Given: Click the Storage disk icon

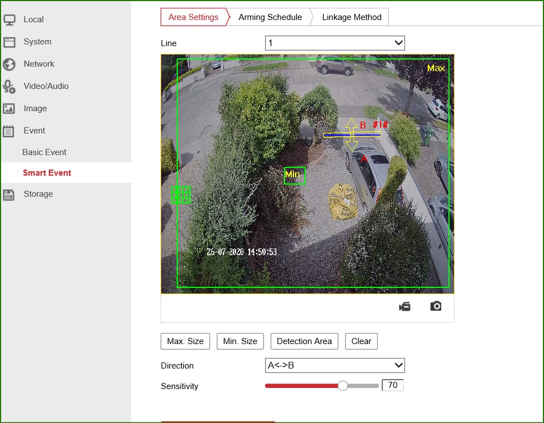Looking at the screenshot, I should [9, 194].
